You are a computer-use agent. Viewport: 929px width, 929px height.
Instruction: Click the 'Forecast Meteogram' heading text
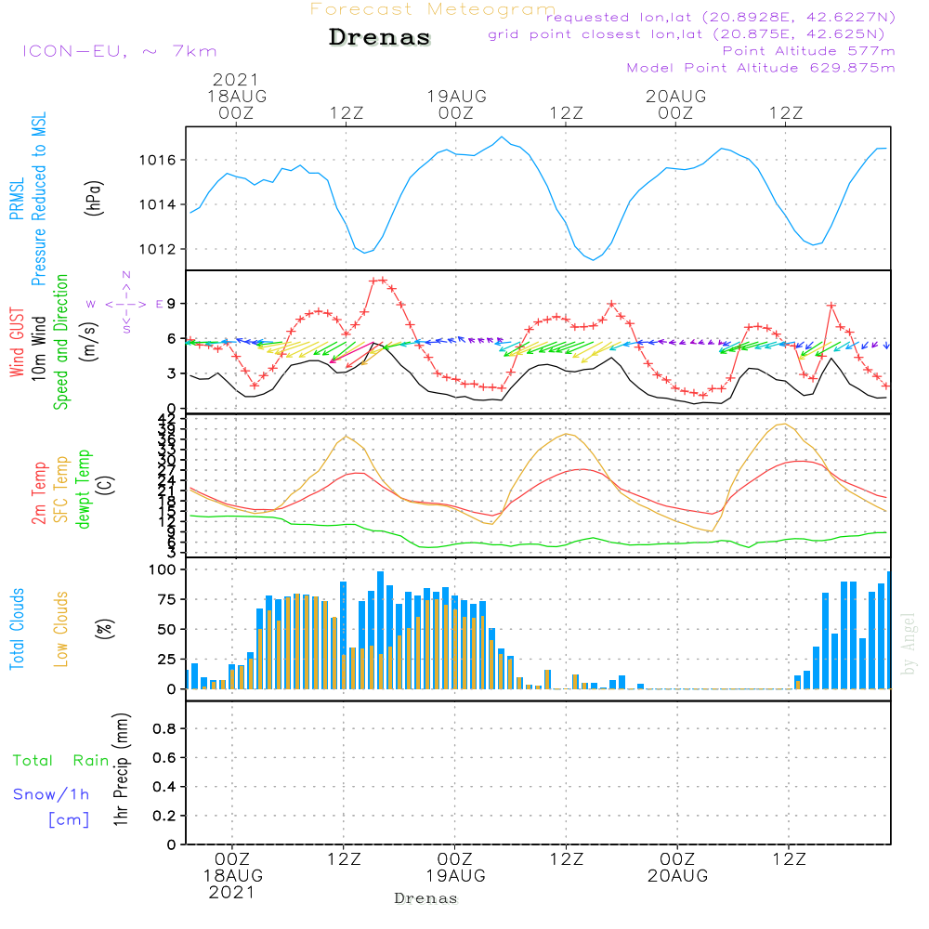[433, 9]
